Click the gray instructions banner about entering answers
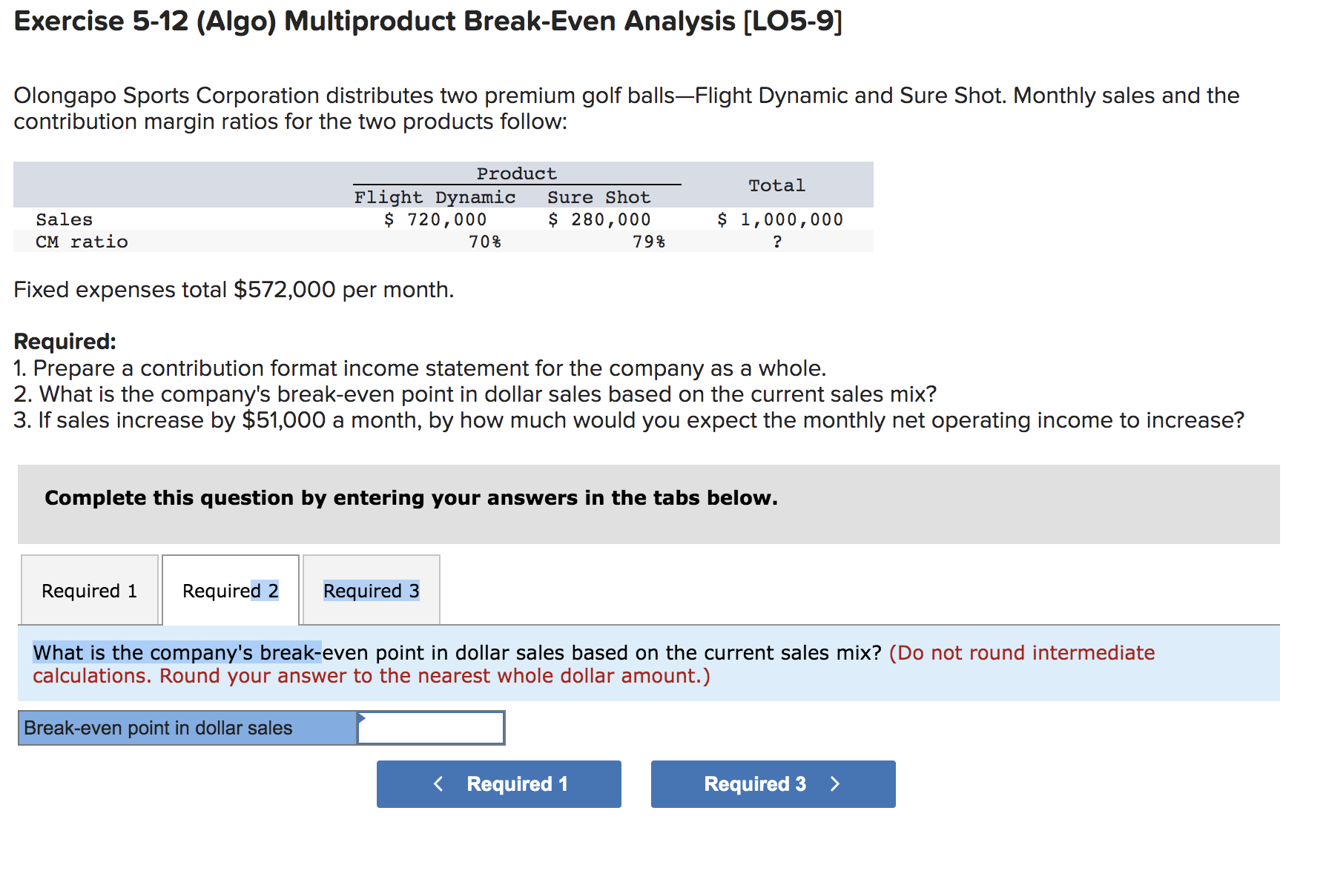Viewport: 1326px width, 885px height. point(411,497)
